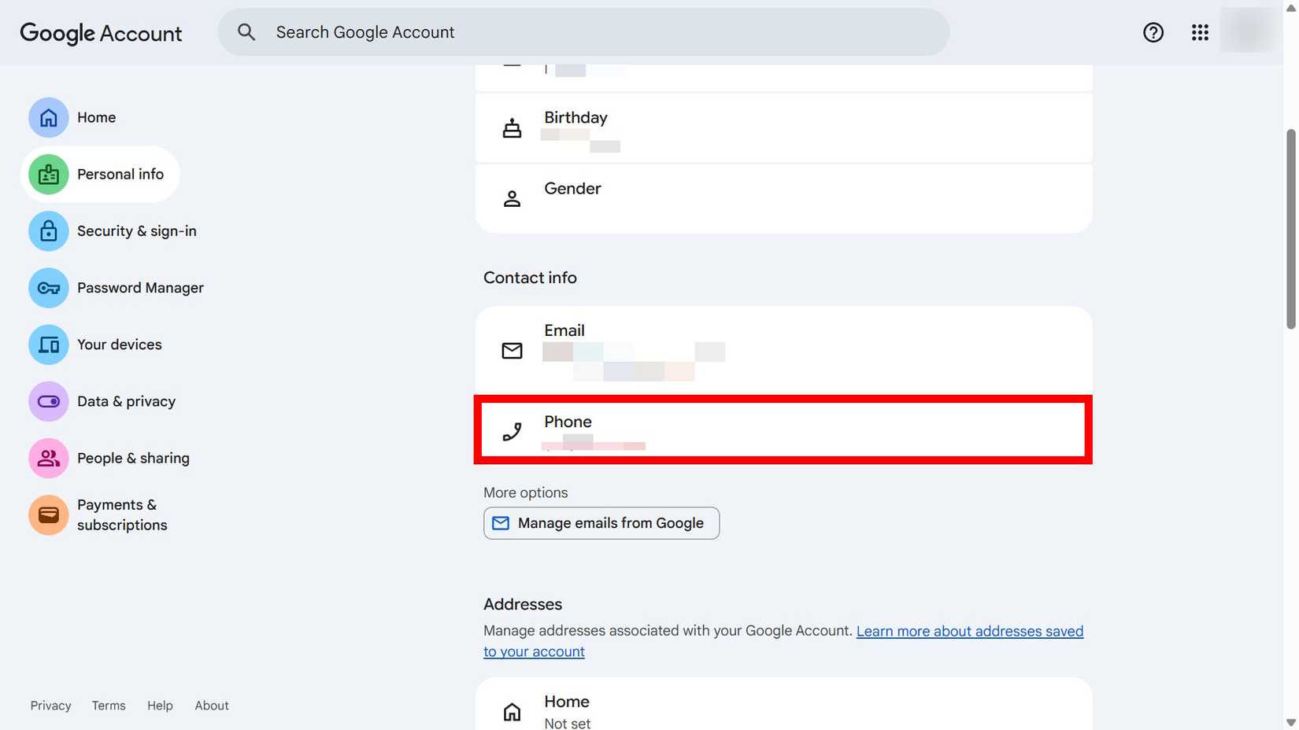The width and height of the screenshot is (1299, 730).
Task: Select Personal info in the sidebar
Action: click(120, 174)
